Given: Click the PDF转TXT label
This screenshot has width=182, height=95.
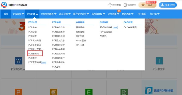Looking at the screenshot, I should tap(159, 69).
